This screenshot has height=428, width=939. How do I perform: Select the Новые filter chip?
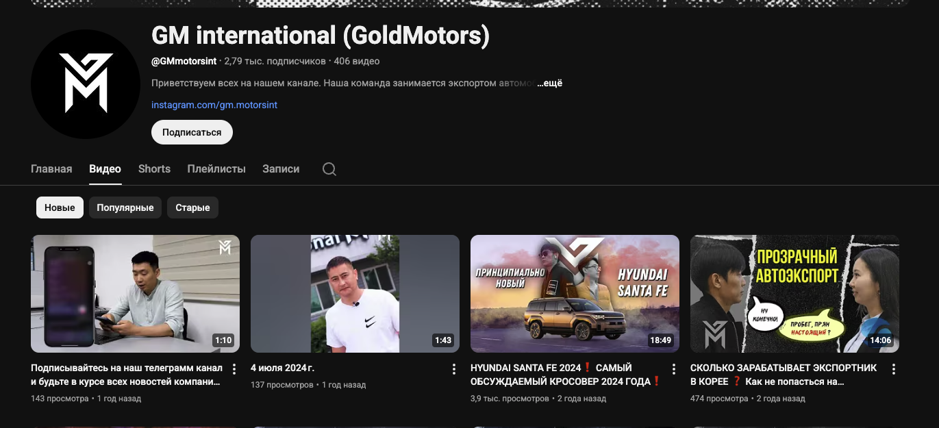pyautogui.click(x=60, y=207)
